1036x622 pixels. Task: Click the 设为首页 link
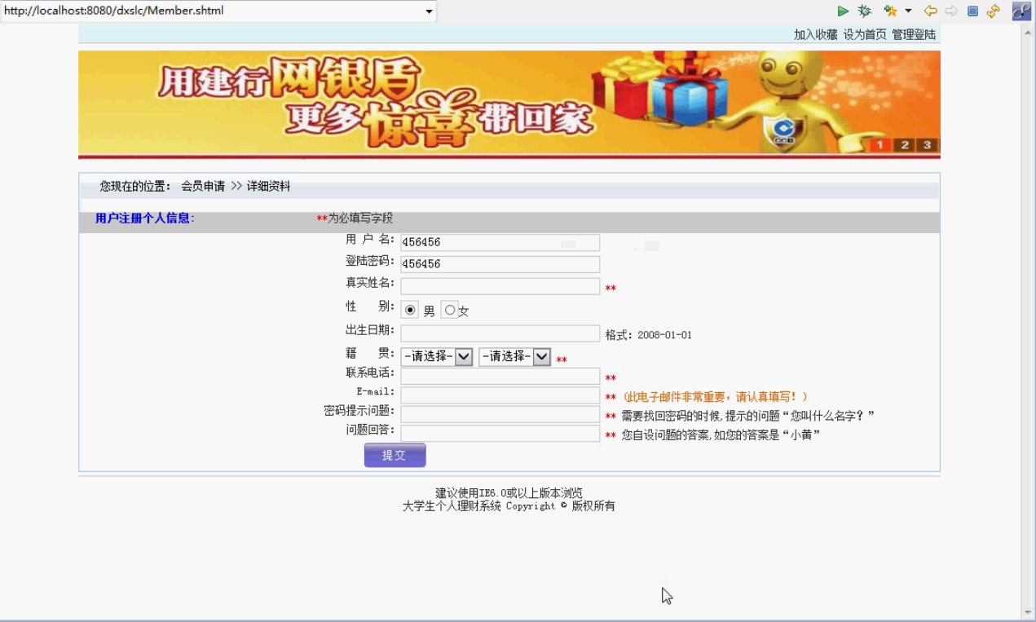(x=865, y=34)
